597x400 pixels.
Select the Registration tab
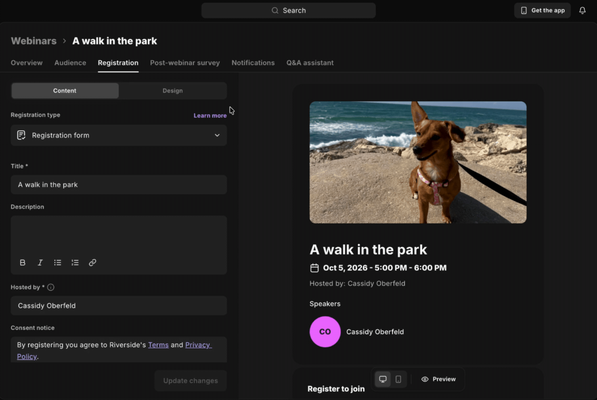click(118, 63)
